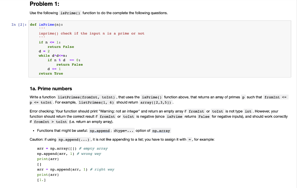The width and height of the screenshot is (297, 188).
Task: Click the while d*d<=n line
Action: (x=53, y=56)
